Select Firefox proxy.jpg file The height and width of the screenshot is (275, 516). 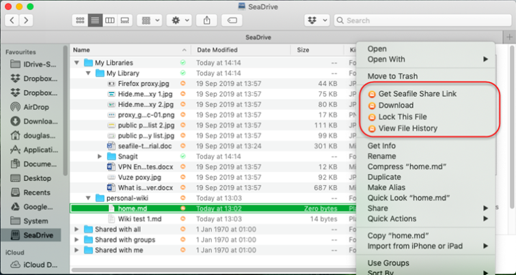click(x=144, y=83)
